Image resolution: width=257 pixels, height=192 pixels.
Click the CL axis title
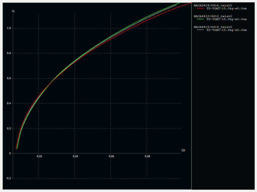[x=13, y=11]
